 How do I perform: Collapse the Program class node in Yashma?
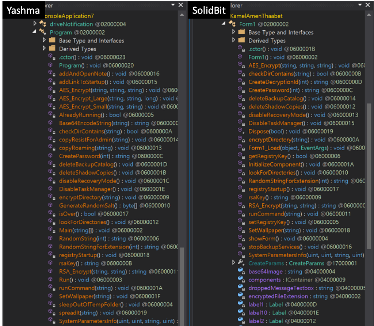tap(34, 31)
